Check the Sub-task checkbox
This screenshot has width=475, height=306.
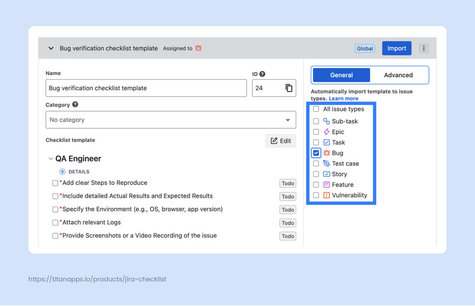[x=316, y=121]
